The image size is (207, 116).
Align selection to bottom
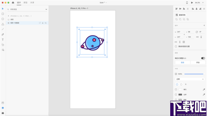point(184,9)
